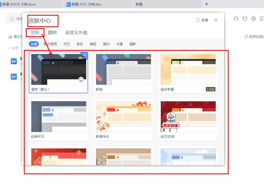
Task: Open the settings gear icon
Action: pos(253,19)
